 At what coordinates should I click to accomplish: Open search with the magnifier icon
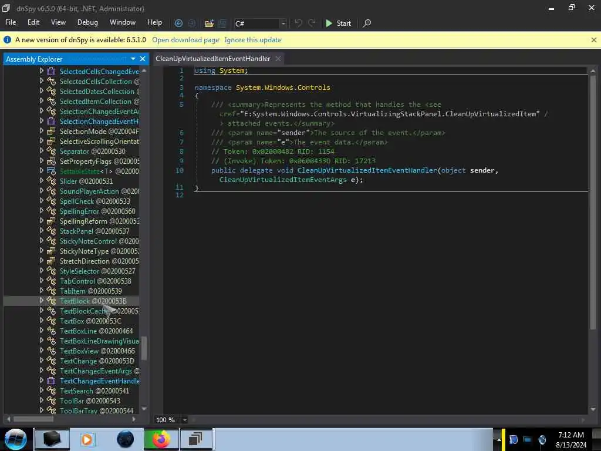click(367, 23)
